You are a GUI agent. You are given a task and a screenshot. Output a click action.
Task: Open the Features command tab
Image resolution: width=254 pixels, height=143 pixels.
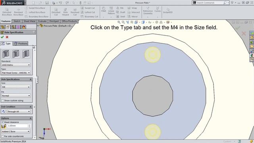point(6,21)
